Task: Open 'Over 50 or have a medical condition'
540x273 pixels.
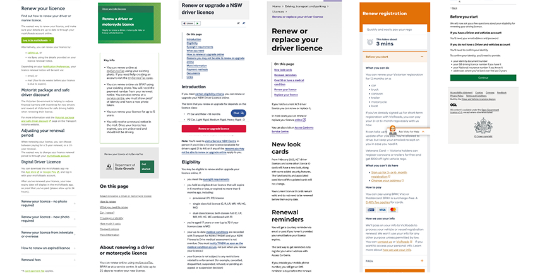Action: 289,83
